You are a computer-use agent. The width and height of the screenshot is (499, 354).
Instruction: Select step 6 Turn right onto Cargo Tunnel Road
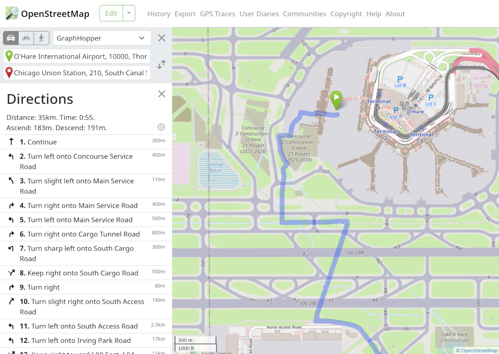pyautogui.click(x=86, y=234)
